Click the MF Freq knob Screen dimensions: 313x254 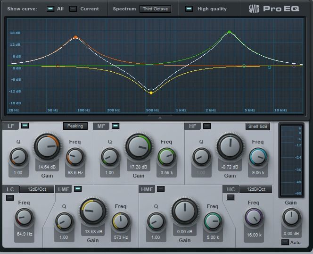(167, 157)
